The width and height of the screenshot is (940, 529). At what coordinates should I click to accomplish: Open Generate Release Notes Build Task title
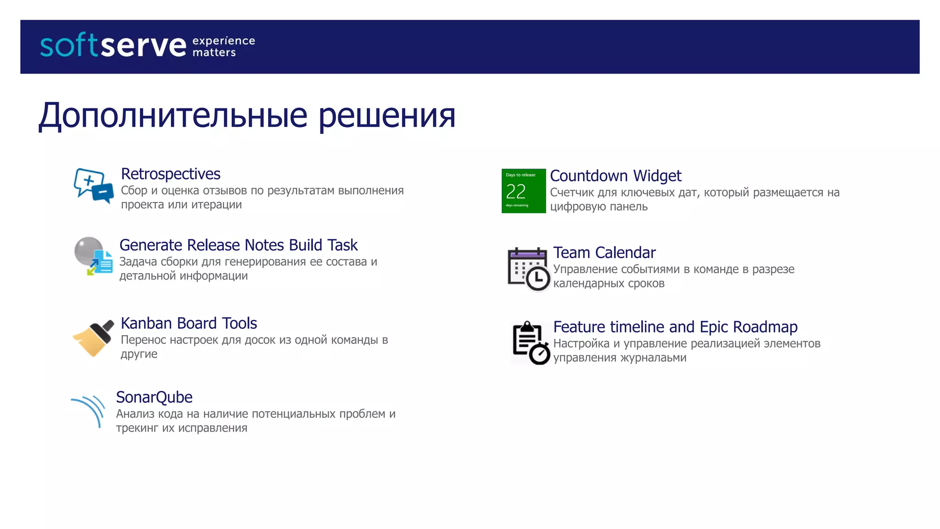(x=239, y=245)
